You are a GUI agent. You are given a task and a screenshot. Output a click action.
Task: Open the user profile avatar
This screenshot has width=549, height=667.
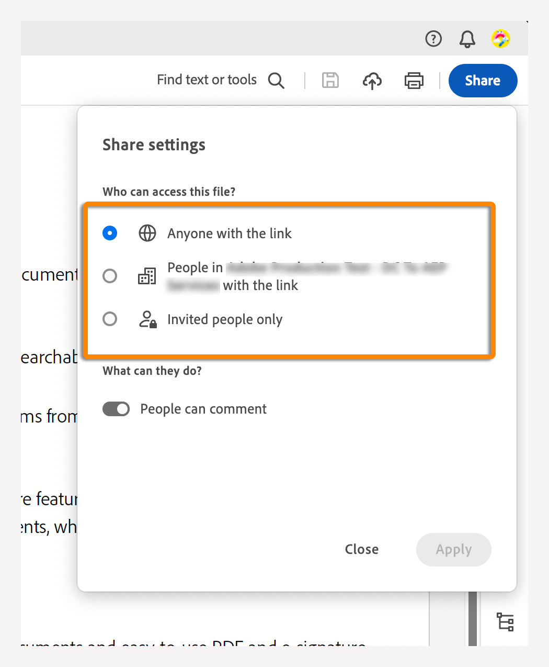click(500, 39)
